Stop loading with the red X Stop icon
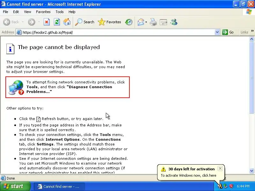The width and height of the screenshot is (255, 191). coord(47,22)
